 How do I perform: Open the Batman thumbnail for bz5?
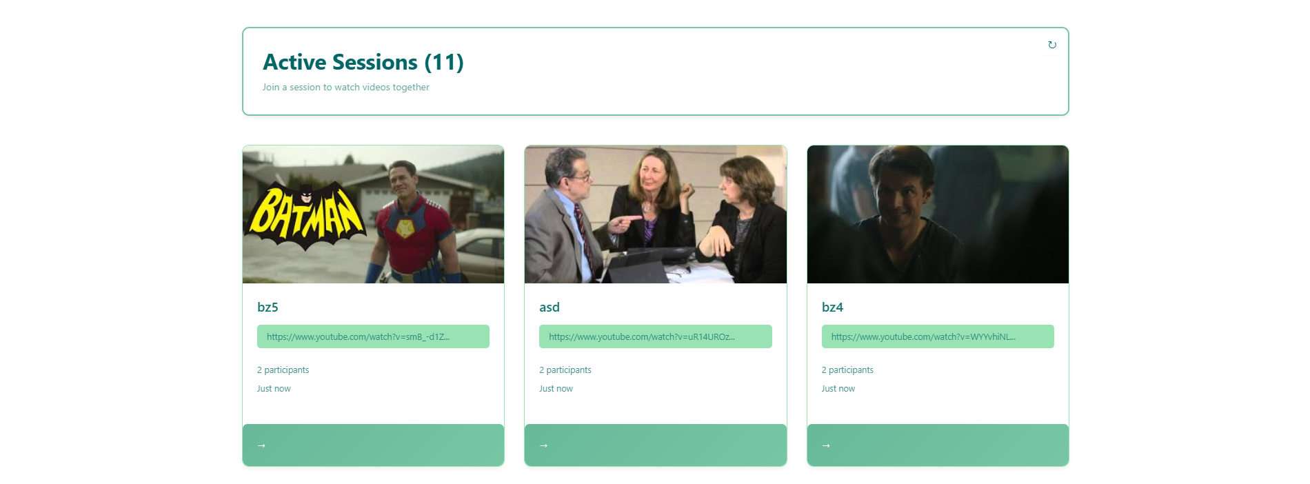(x=373, y=214)
